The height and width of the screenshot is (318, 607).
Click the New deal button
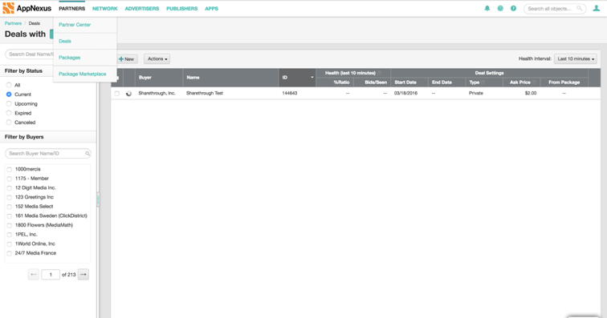(x=127, y=58)
